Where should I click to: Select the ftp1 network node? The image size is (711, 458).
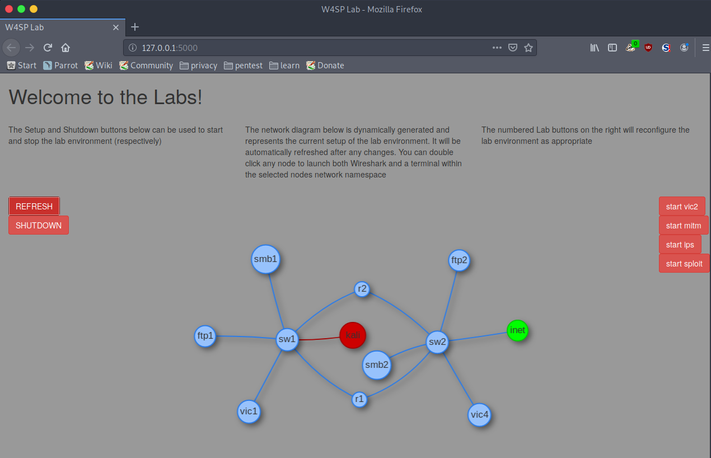[205, 336]
